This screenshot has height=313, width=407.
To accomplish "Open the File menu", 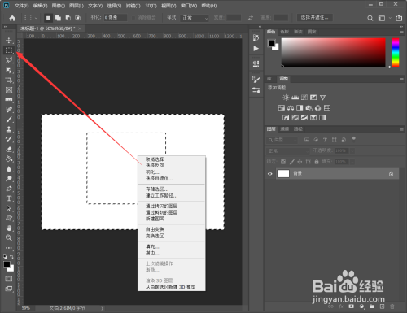I will point(21,6).
